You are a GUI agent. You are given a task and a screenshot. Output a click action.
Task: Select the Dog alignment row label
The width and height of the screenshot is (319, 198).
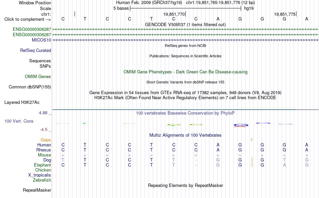[x=47, y=160]
